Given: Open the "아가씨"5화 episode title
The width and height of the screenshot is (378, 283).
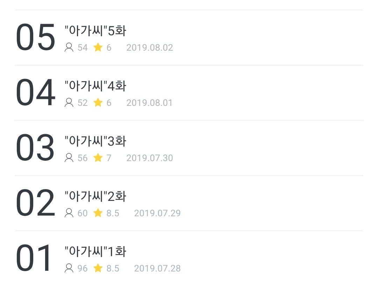Looking at the screenshot, I should pos(95,31).
